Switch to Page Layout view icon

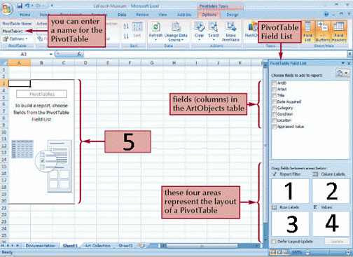pos(279,252)
